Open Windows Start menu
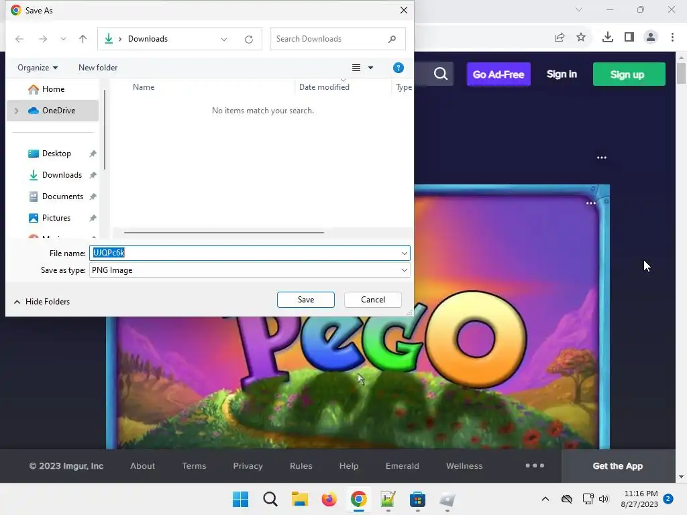 (x=241, y=499)
